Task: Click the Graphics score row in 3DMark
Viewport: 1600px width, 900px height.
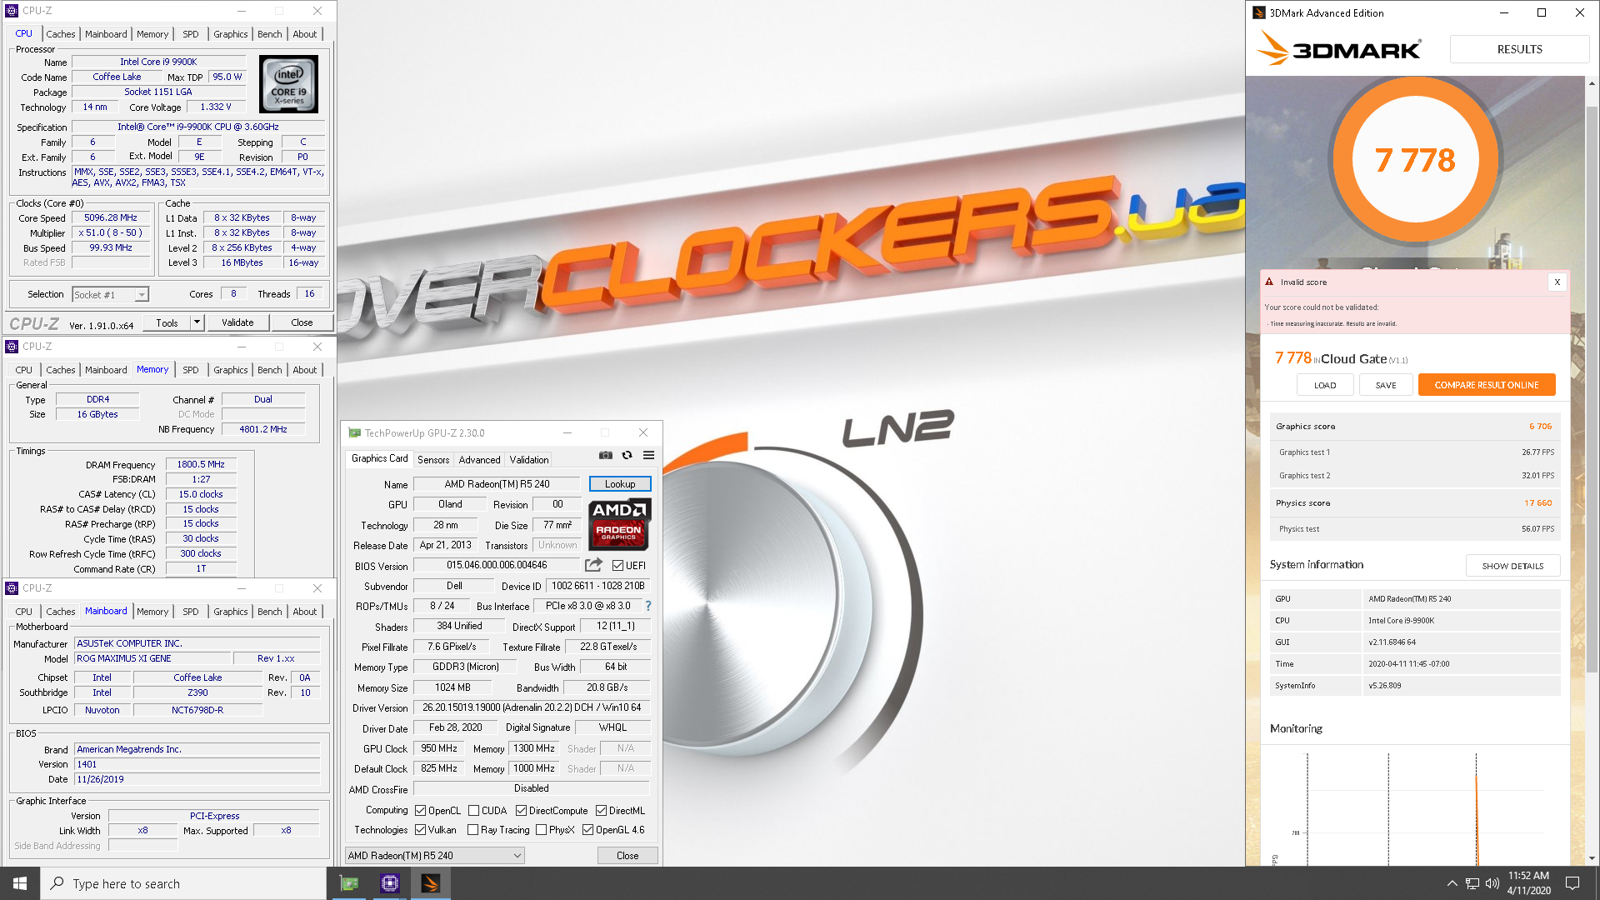Action: (1414, 426)
